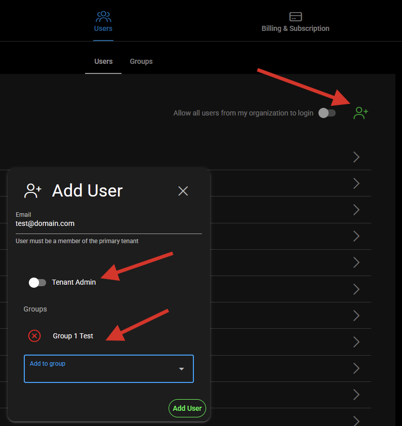
Task: Open the Billing & Subscription section label
Action: 295,28
